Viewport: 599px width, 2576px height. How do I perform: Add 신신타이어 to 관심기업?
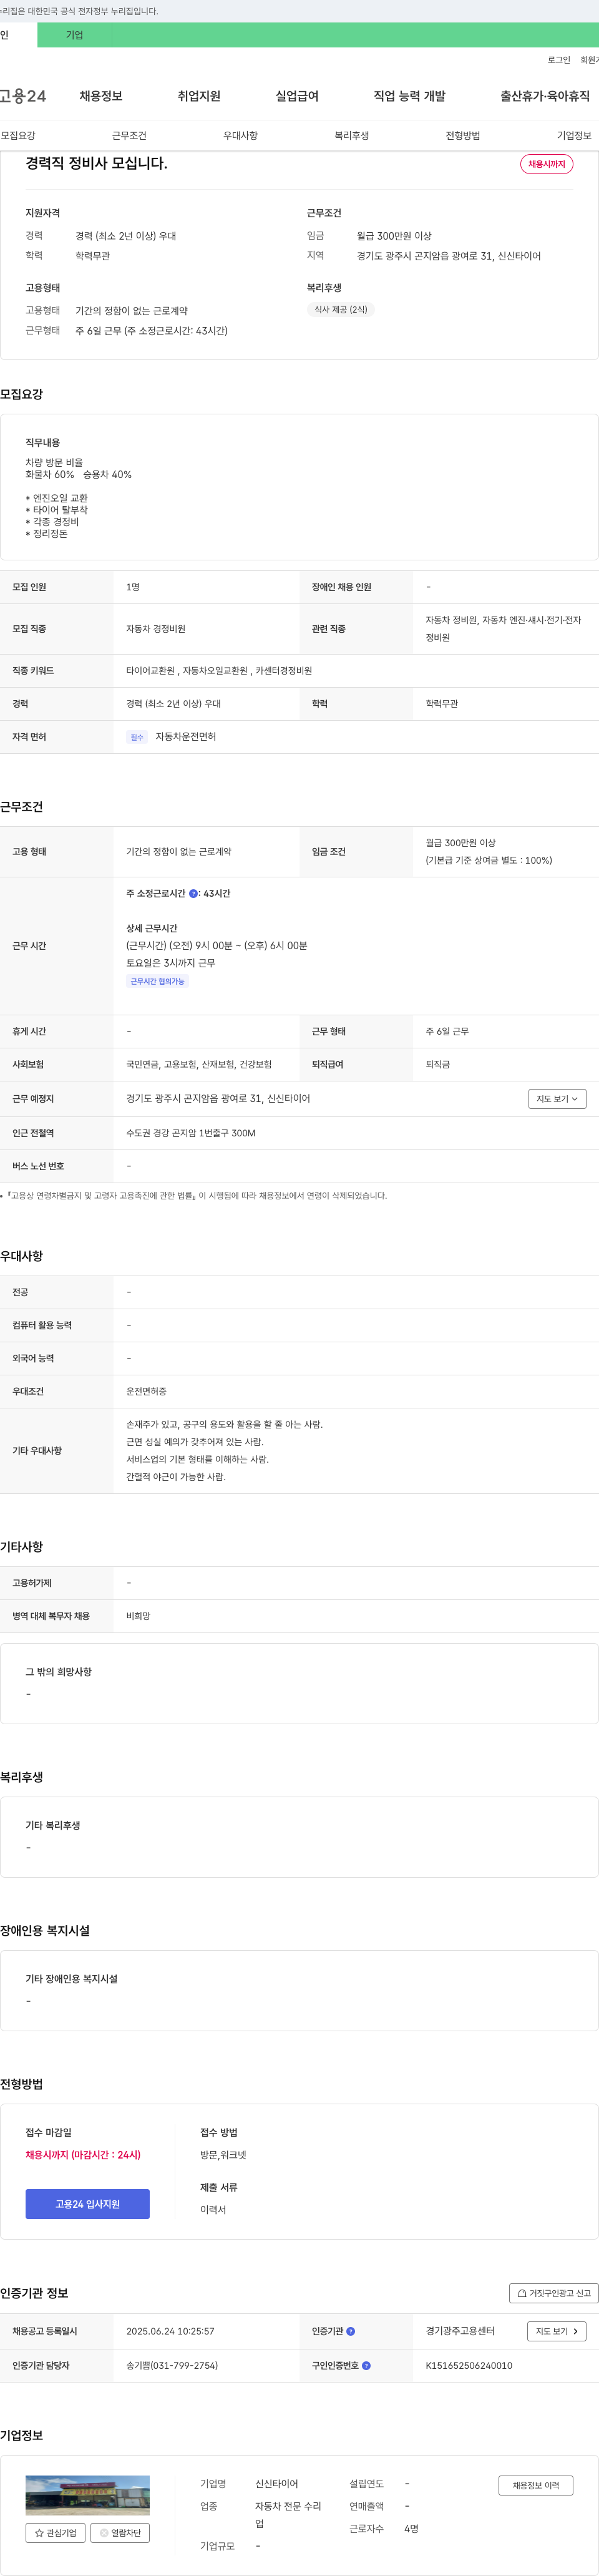coord(55,2533)
